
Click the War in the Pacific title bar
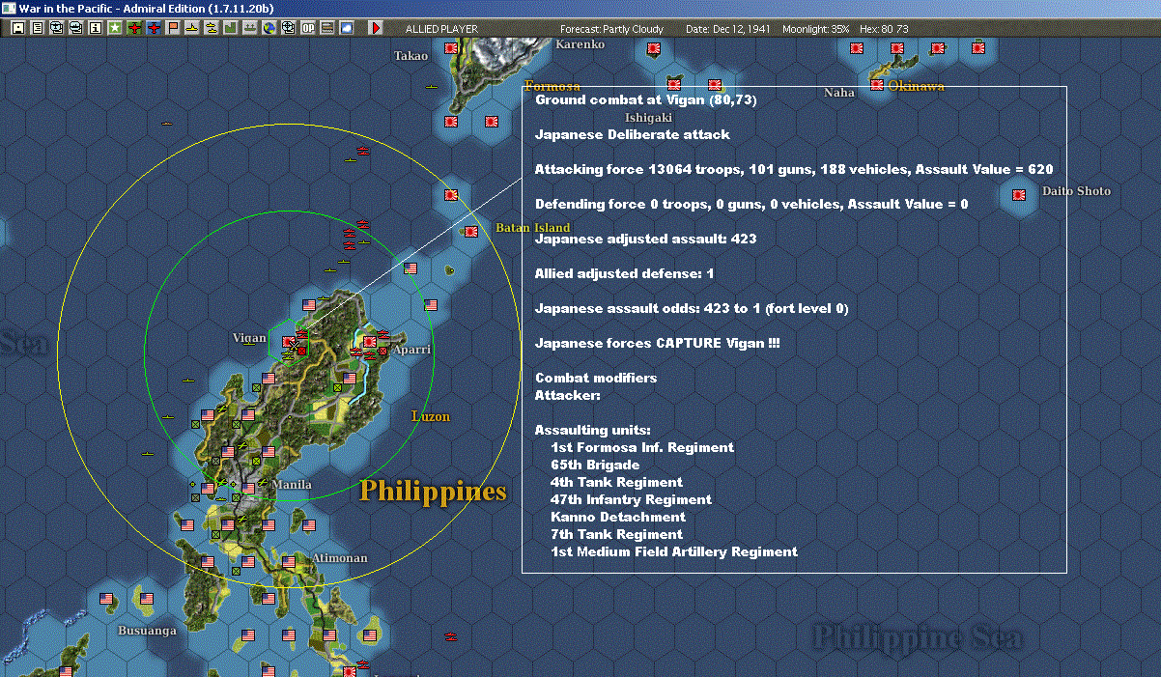[580, 8]
